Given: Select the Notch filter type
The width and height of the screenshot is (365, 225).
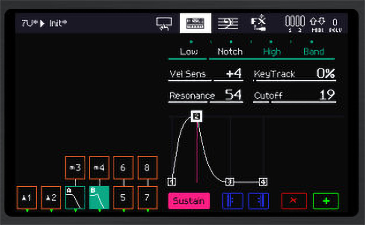Looking at the screenshot, I should 230,52.
